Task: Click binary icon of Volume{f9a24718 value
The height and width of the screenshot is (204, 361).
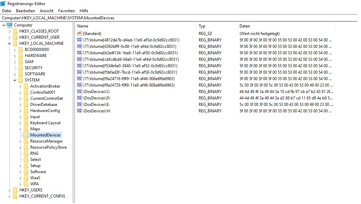Action: click(x=79, y=78)
